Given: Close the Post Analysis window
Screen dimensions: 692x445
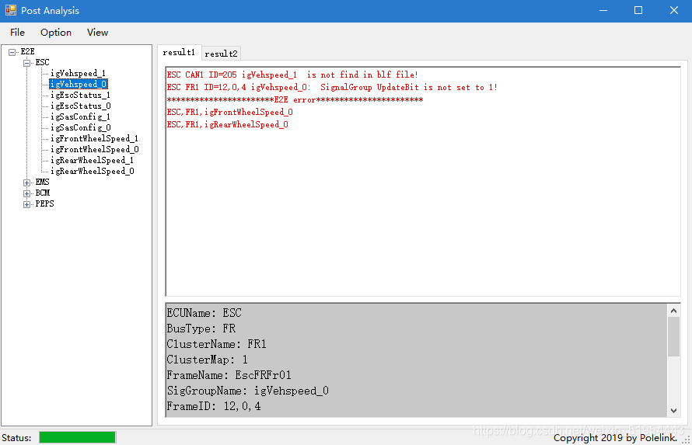Looking at the screenshot, I should [x=674, y=11].
